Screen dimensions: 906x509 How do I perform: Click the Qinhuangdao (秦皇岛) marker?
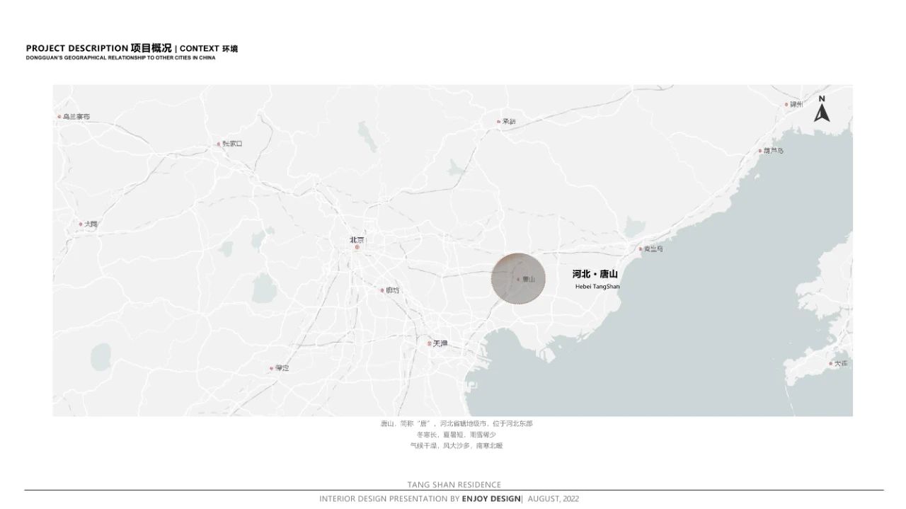tap(641, 249)
